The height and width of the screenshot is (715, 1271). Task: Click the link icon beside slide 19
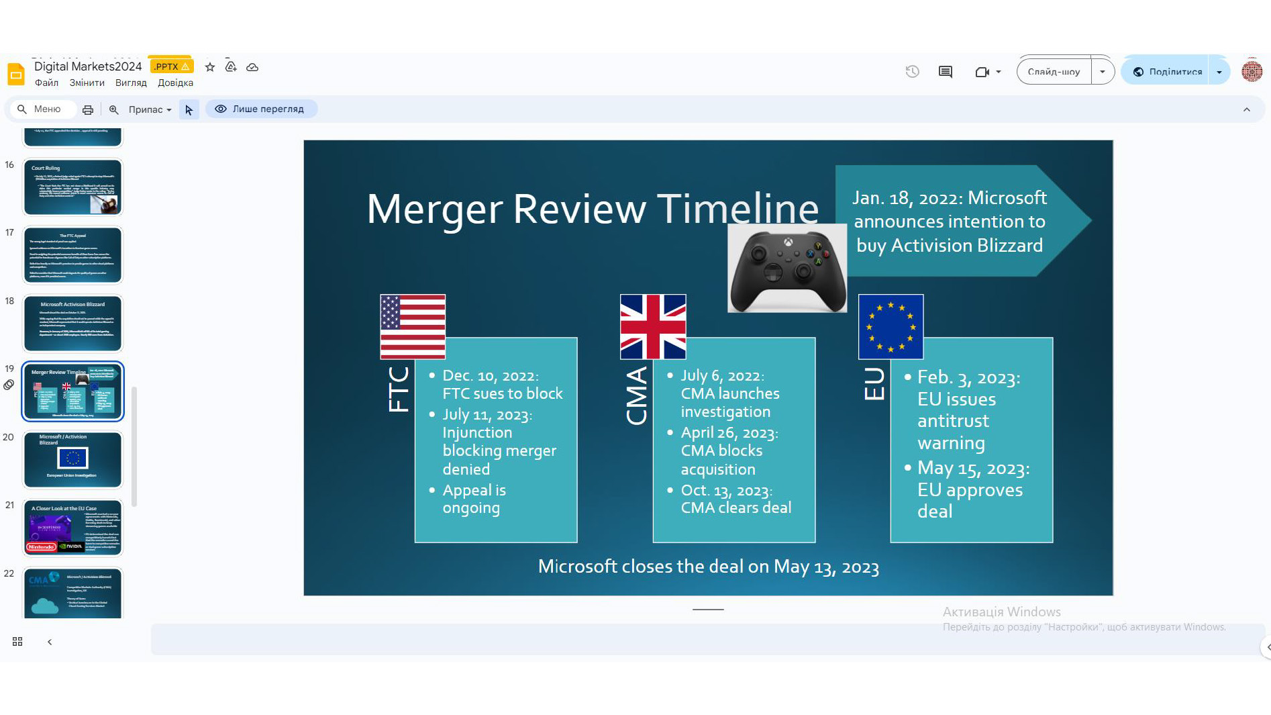[x=9, y=385]
